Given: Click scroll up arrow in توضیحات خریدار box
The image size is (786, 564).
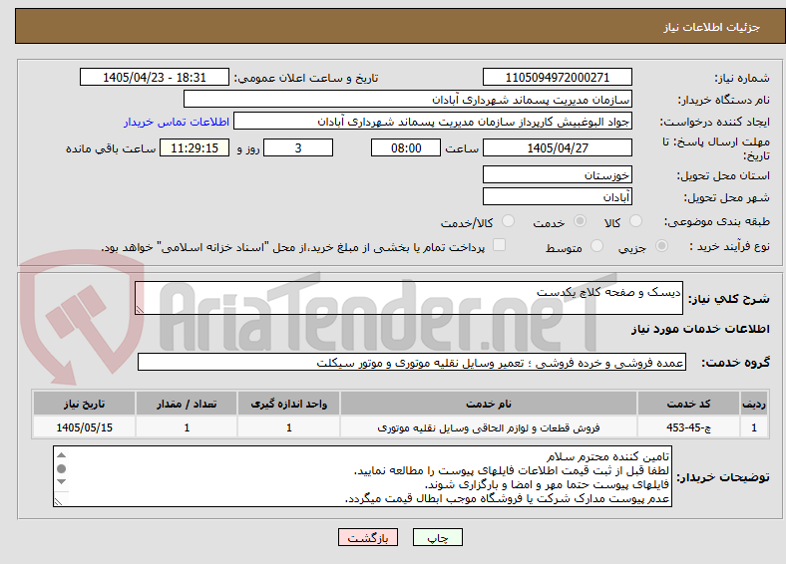Looking at the screenshot, I should pos(61,454).
